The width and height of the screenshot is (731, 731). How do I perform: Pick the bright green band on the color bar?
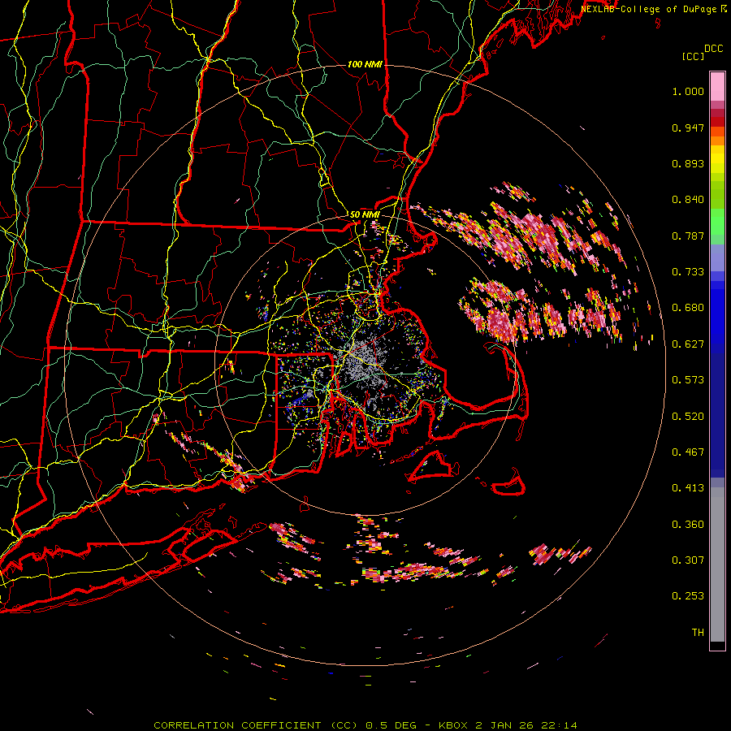[717, 222]
